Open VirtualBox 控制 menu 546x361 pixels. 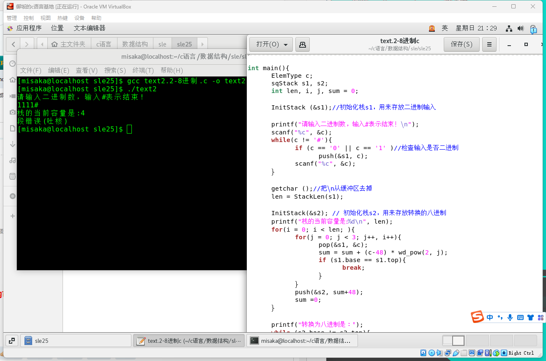29,18
